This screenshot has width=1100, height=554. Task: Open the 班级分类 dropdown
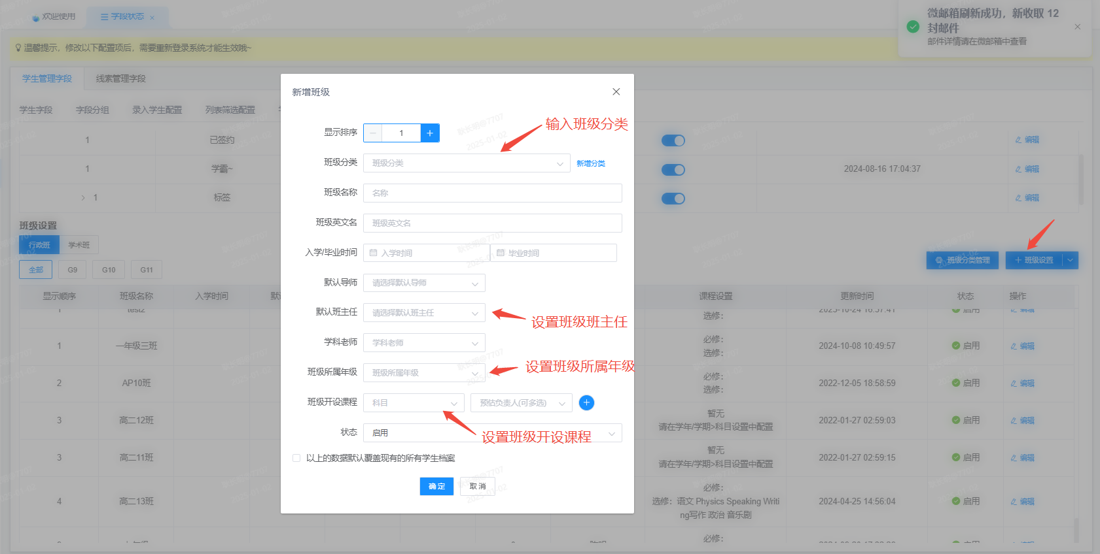(x=467, y=163)
